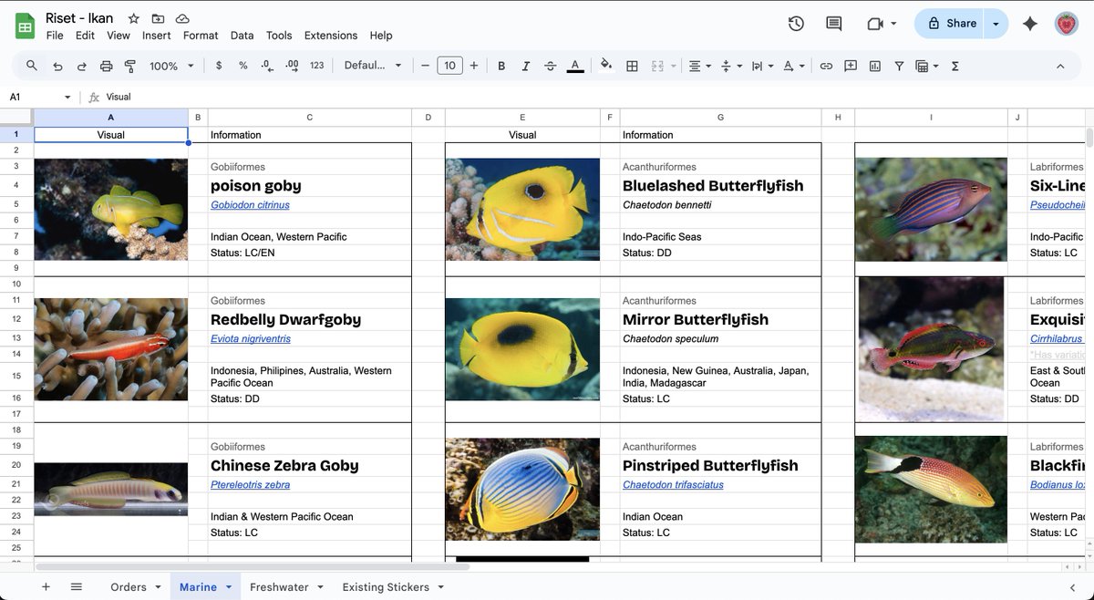Open number format 123 menu
The height and width of the screenshot is (600, 1094).
click(317, 66)
